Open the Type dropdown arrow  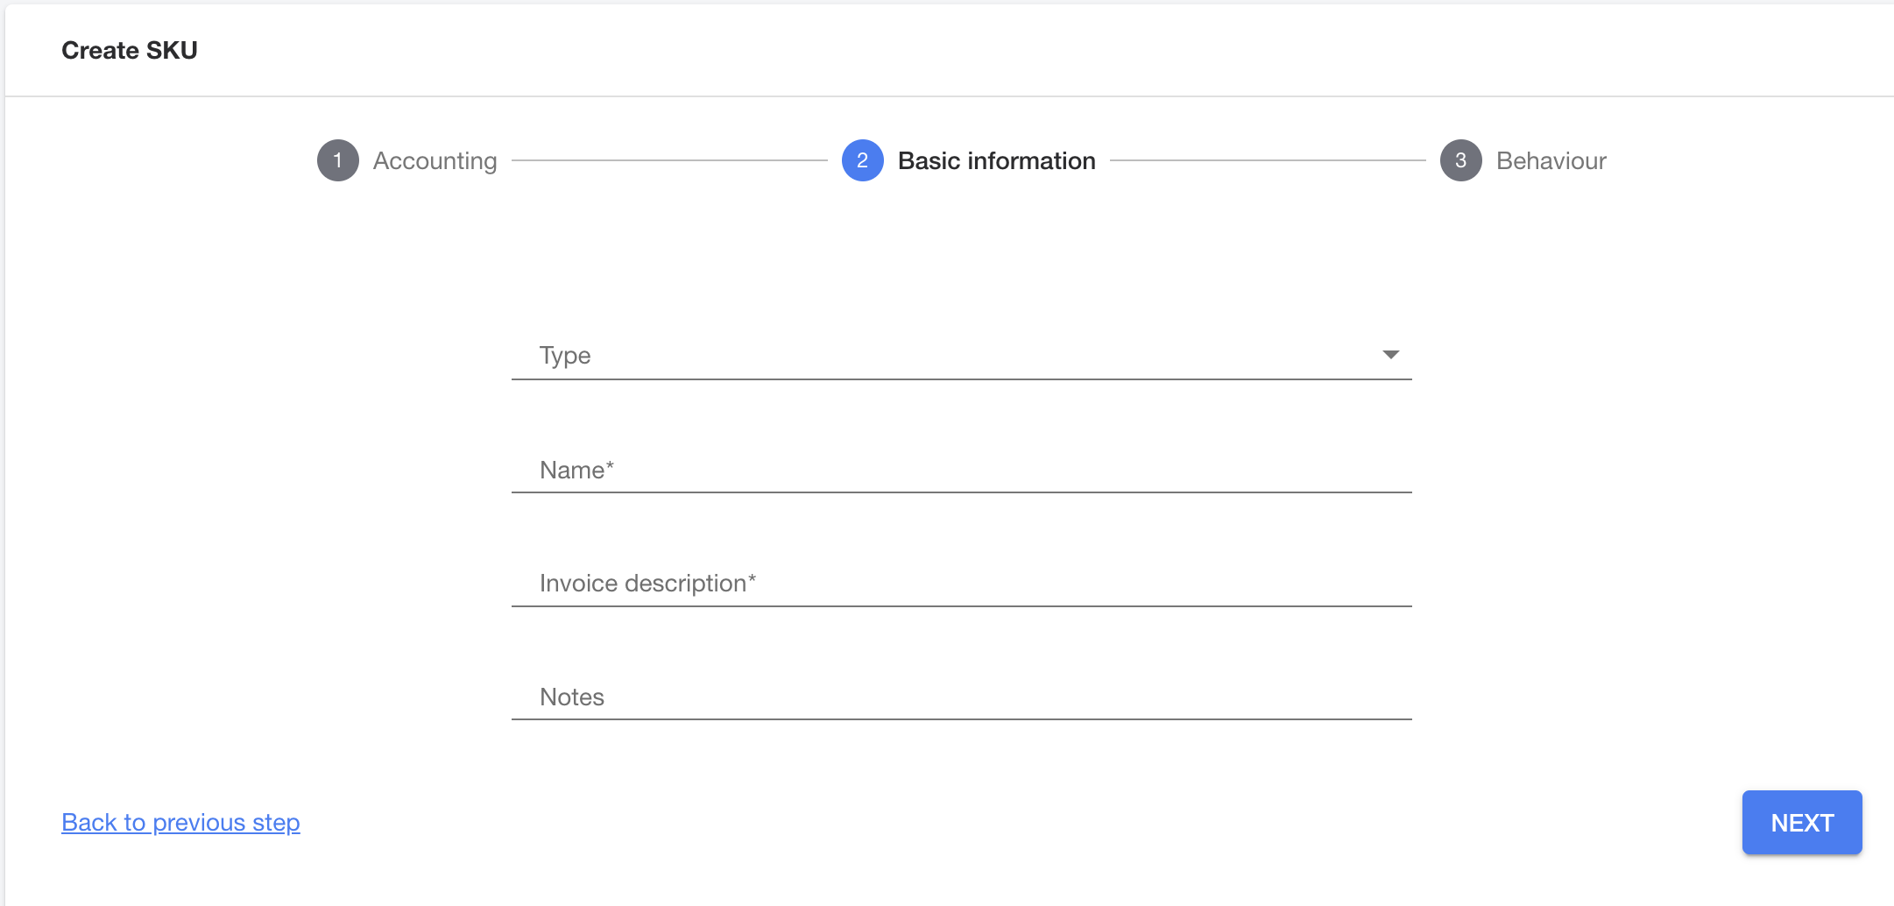[x=1390, y=355]
